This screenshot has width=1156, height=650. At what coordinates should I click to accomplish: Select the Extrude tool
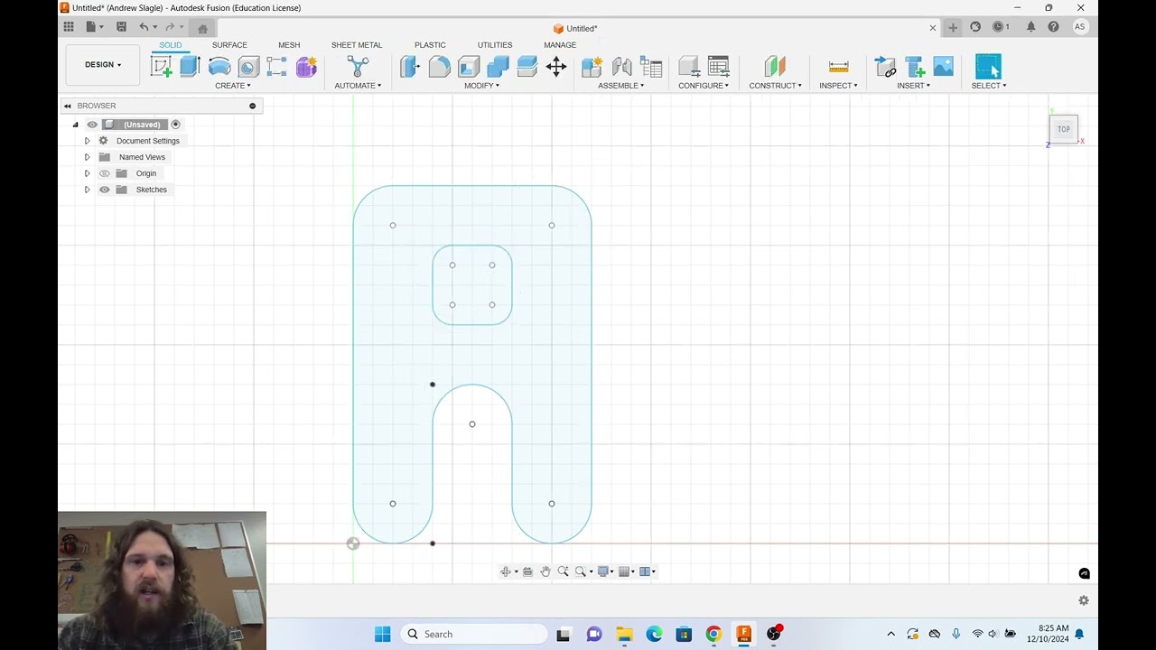tap(190, 66)
